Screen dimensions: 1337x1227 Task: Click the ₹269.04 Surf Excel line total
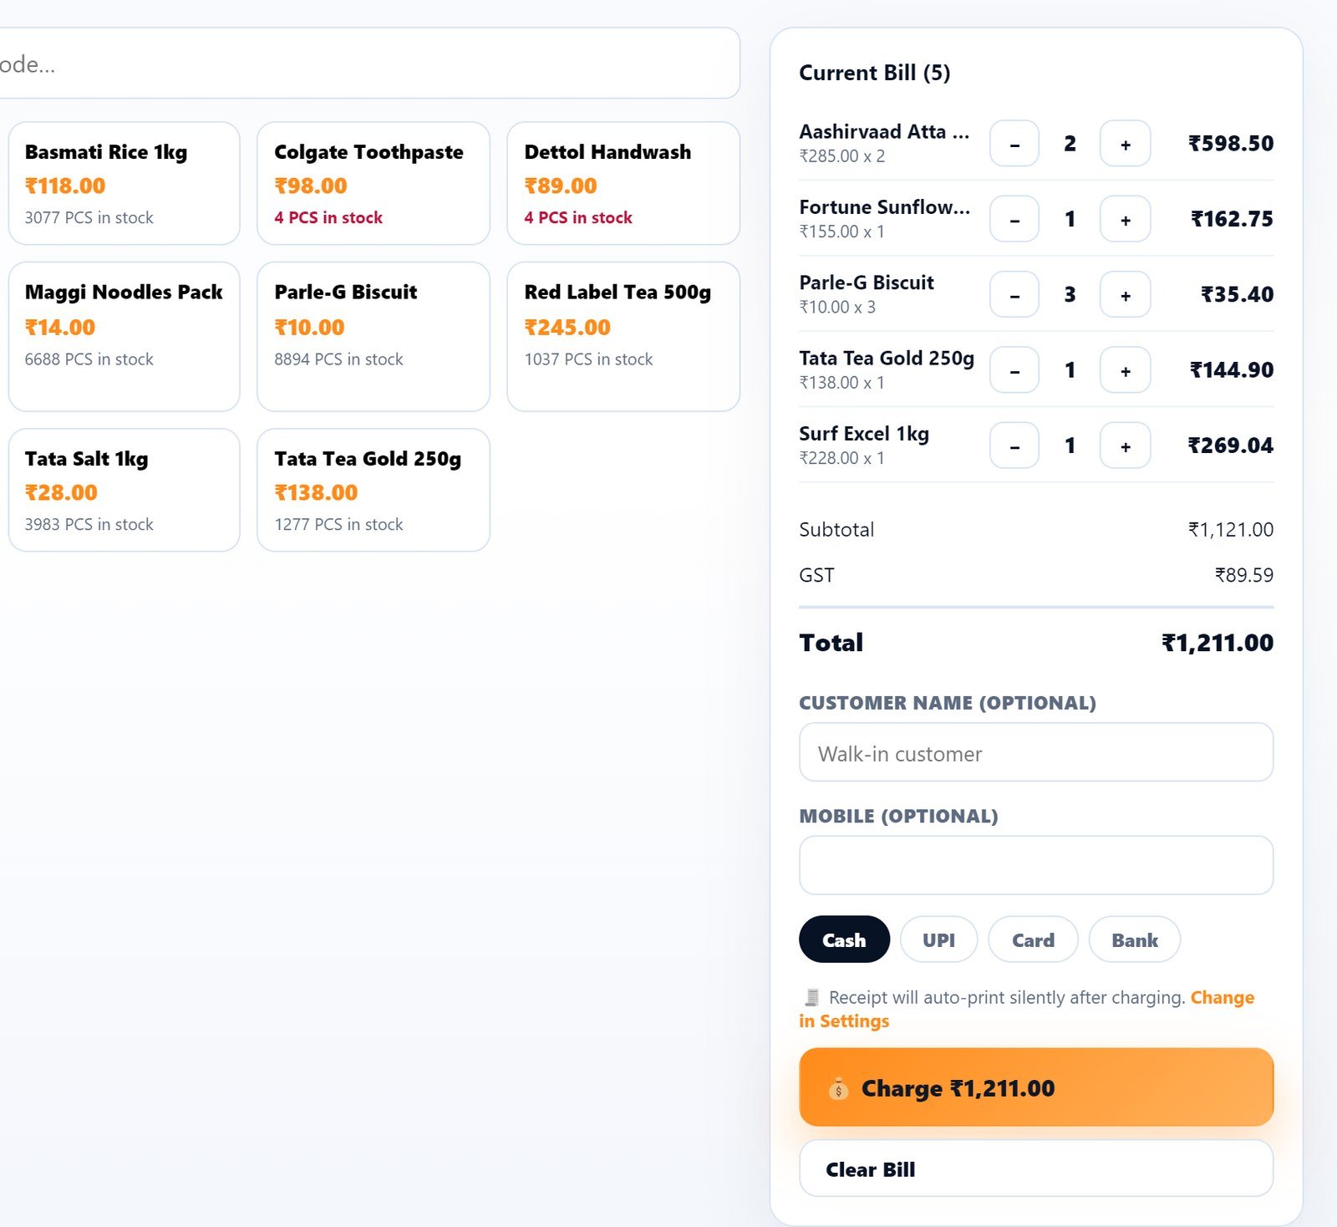[x=1231, y=445]
